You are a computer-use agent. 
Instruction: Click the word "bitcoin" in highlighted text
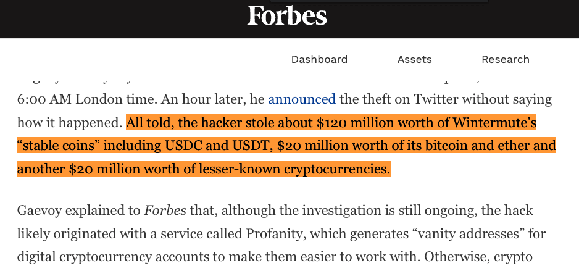[x=433, y=146]
